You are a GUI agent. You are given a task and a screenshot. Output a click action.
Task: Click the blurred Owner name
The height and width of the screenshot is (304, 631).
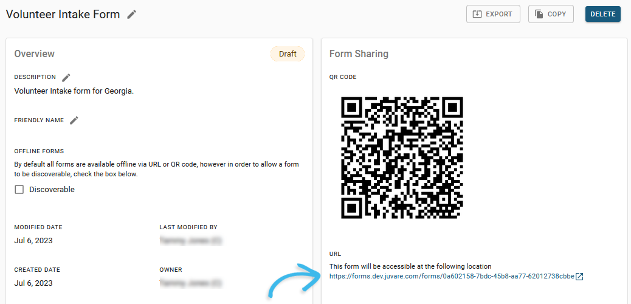click(190, 283)
